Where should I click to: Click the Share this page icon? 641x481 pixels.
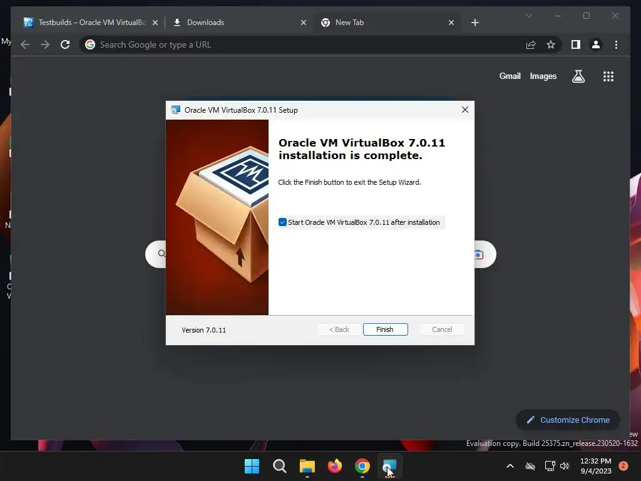pos(531,44)
